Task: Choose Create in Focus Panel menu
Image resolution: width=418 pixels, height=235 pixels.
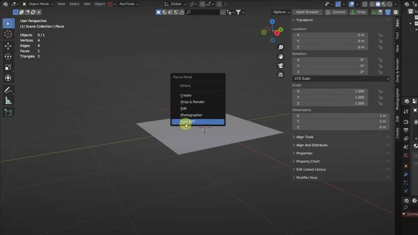Action: (198, 95)
